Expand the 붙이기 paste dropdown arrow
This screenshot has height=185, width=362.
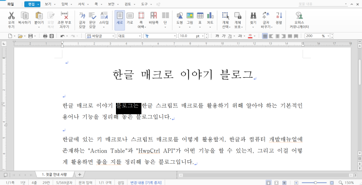tap(39, 27)
